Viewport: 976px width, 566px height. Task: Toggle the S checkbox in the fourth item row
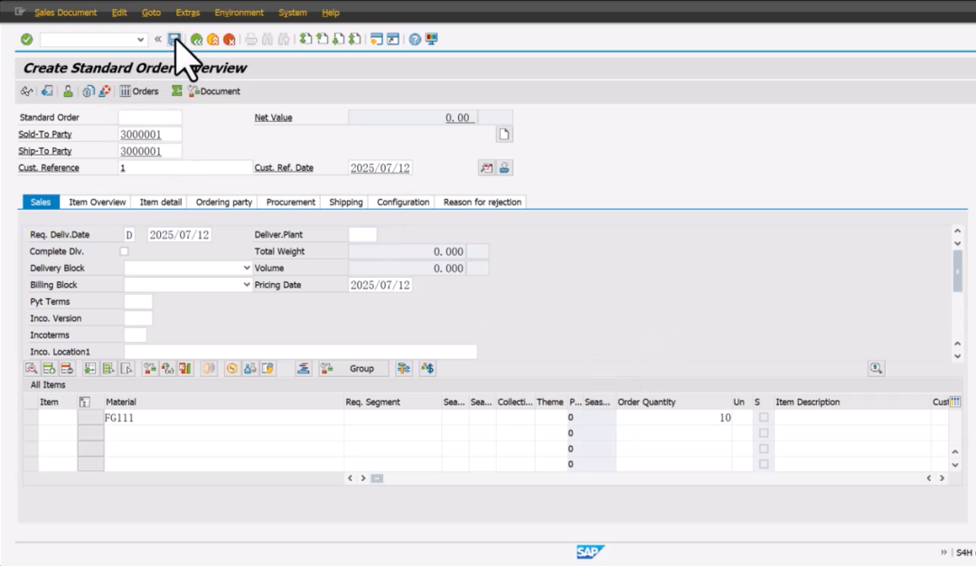click(x=763, y=464)
